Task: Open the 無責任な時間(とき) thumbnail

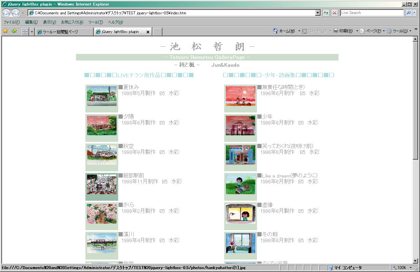Action: pos(241,96)
